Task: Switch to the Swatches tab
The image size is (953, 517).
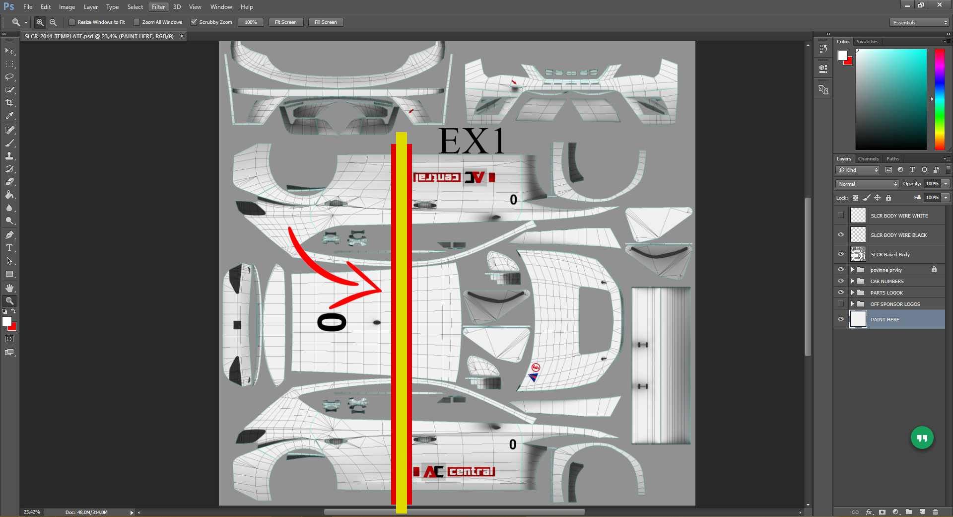Action: tap(867, 42)
